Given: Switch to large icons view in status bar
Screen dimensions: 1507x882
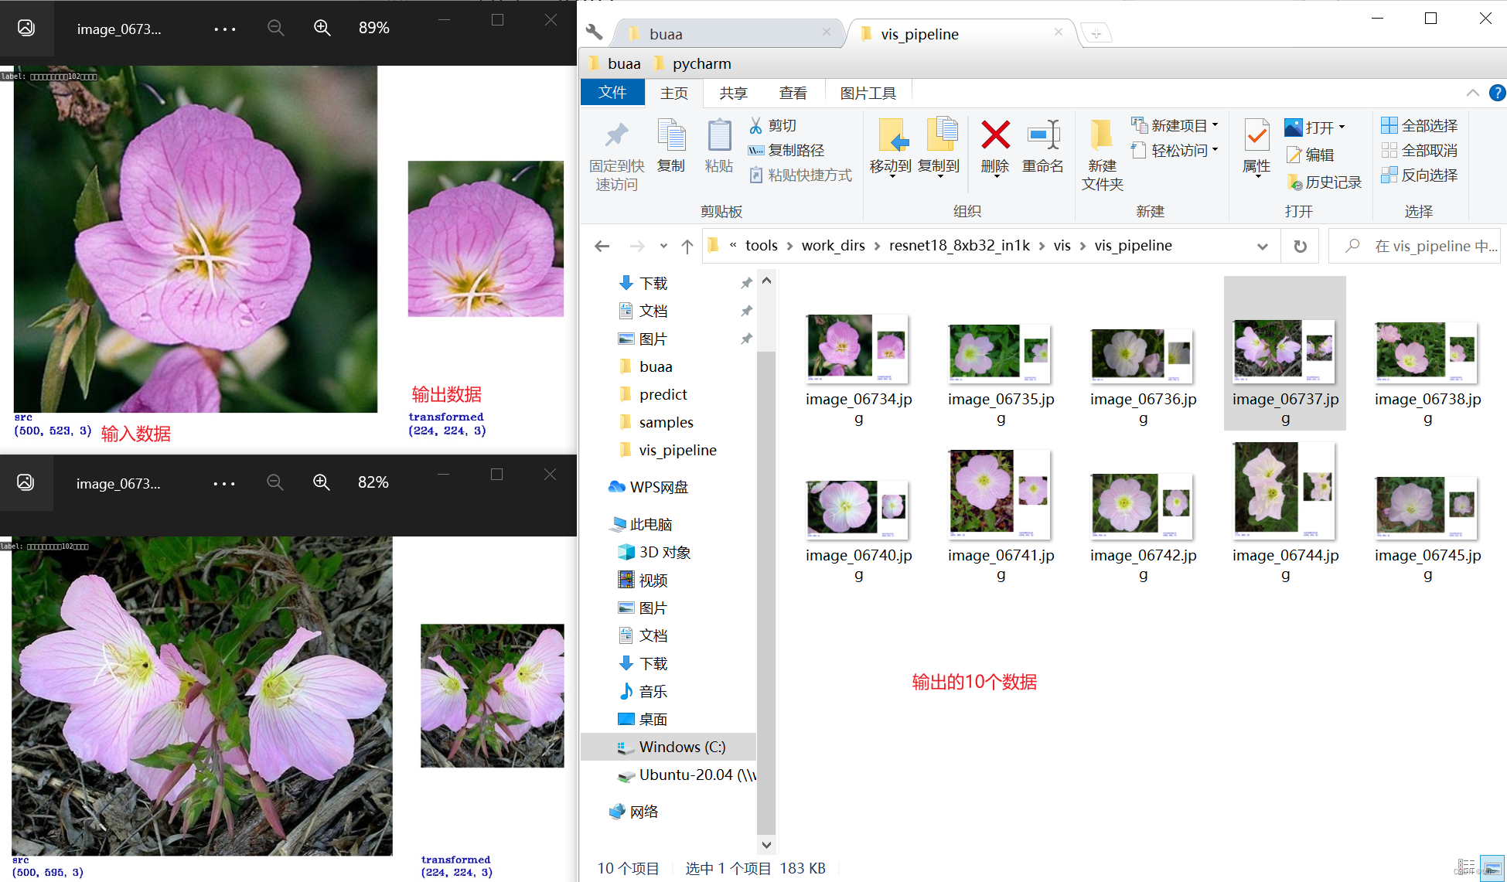Looking at the screenshot, I should pos(1492,867).
